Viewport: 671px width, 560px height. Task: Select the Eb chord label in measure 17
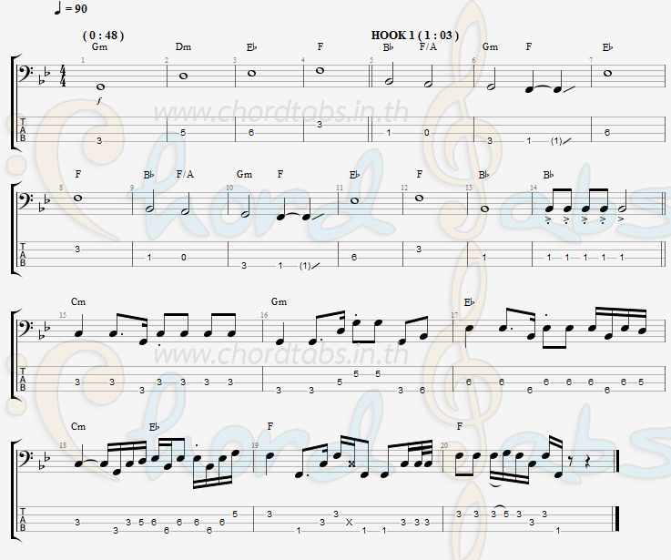click(470, 302)
